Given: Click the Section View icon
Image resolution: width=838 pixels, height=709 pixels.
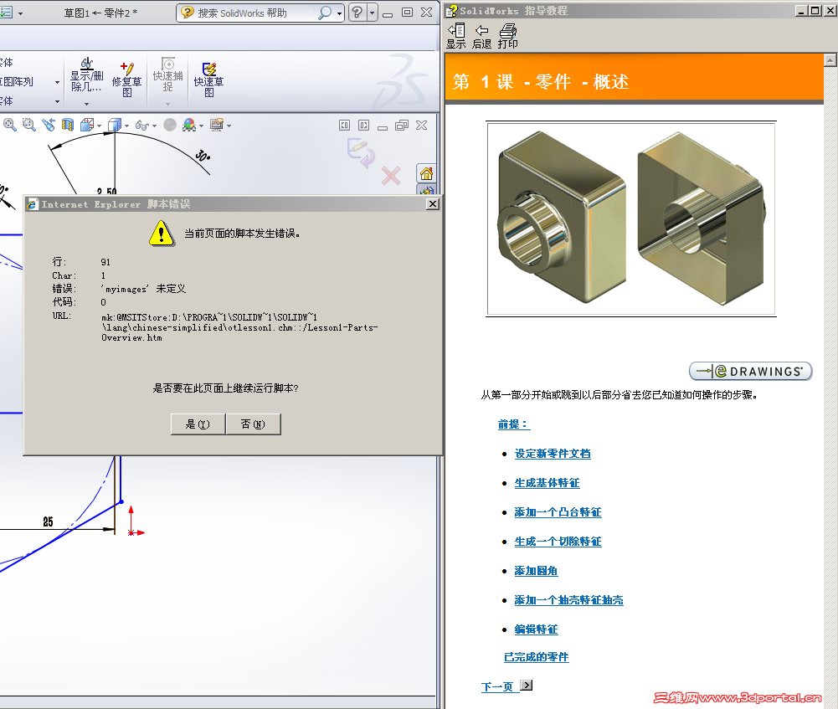Looking at the screenshot, I should click(67, 125).
